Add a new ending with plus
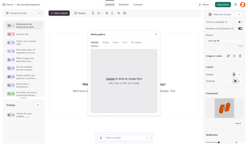Screen dimensions: 248x146 38,105
